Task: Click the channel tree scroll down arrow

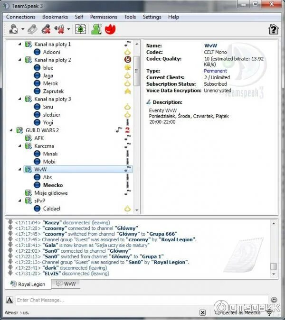Action: (x=137, y=210)
